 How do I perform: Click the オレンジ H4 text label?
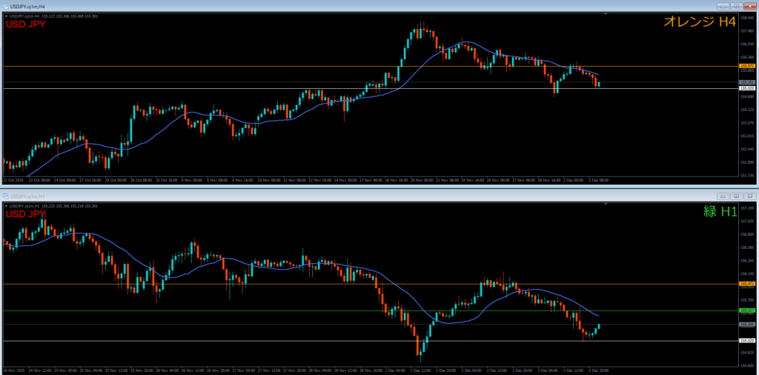click(699, 22)
